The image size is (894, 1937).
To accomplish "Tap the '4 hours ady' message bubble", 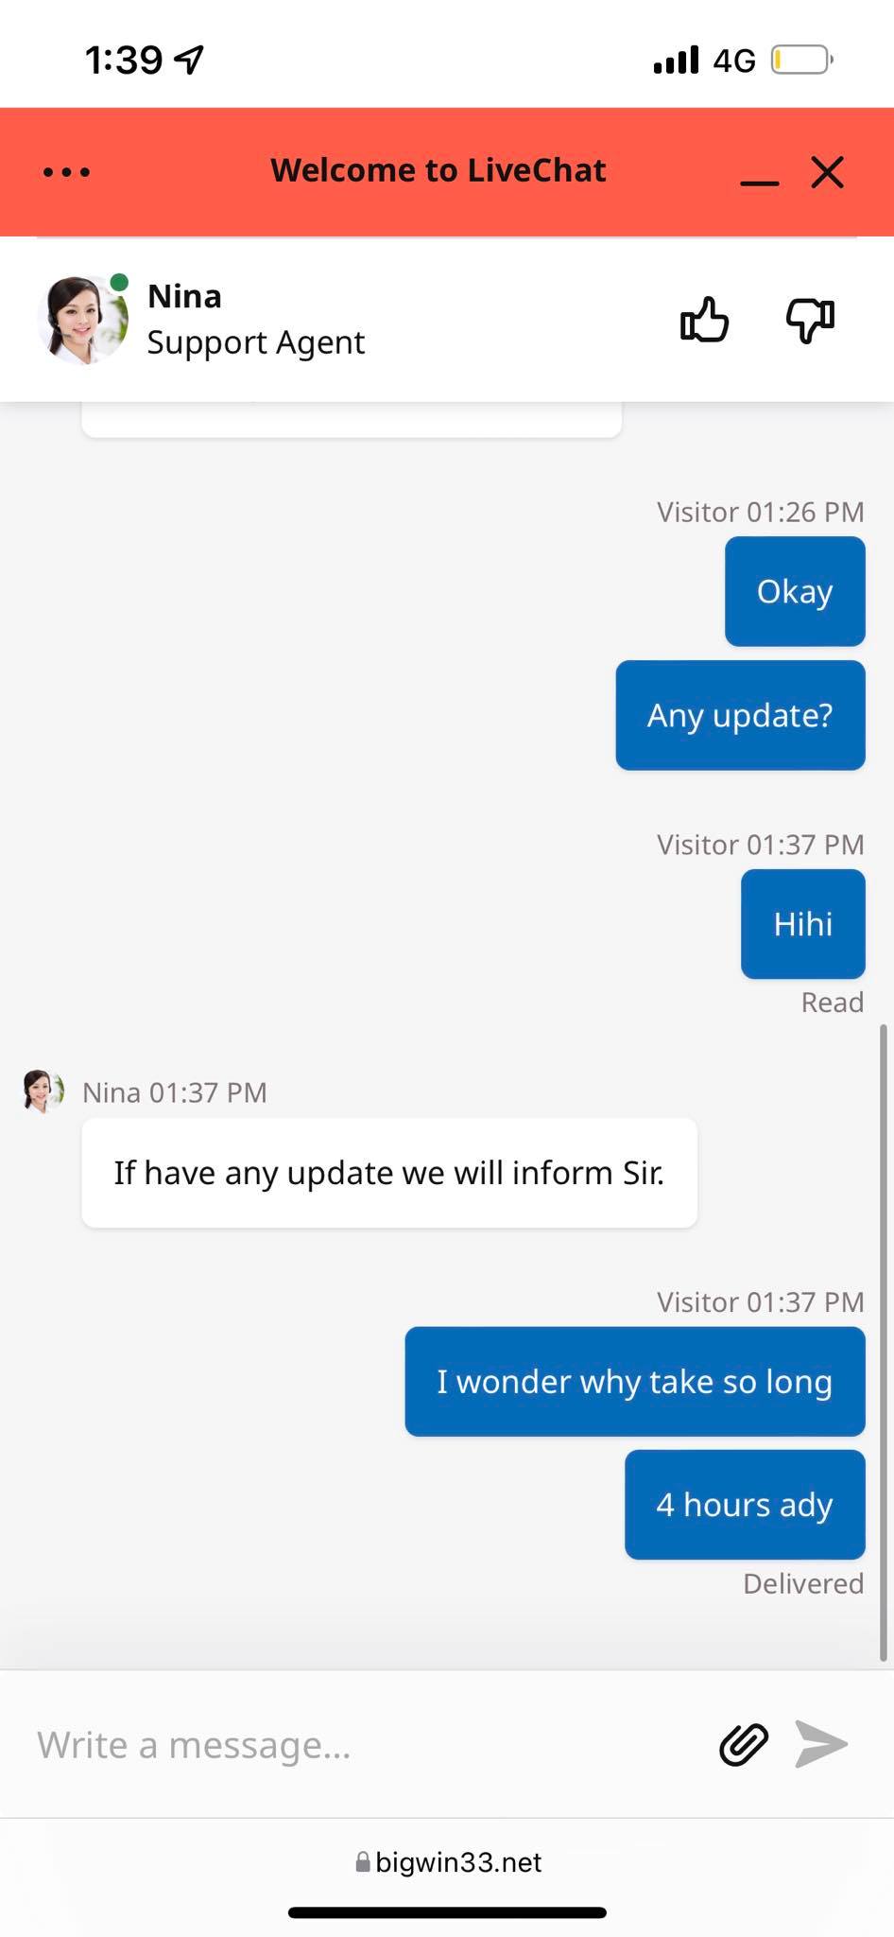I will tap(745, 1505).
